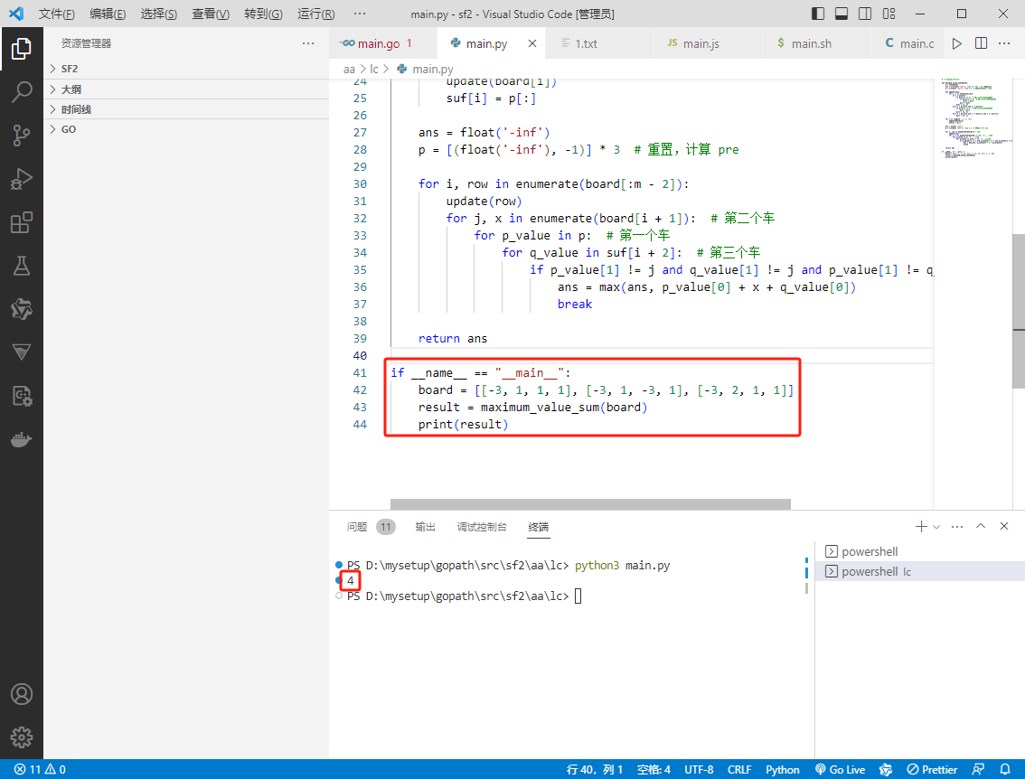Create a new terminal with plus

point(921,527)
